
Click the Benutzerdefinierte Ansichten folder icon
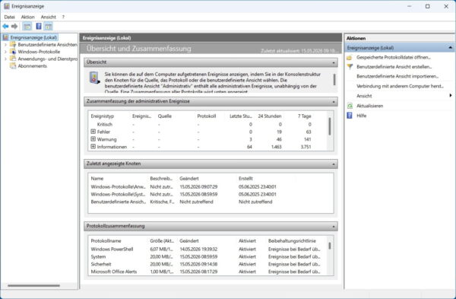tap(13, 45)
